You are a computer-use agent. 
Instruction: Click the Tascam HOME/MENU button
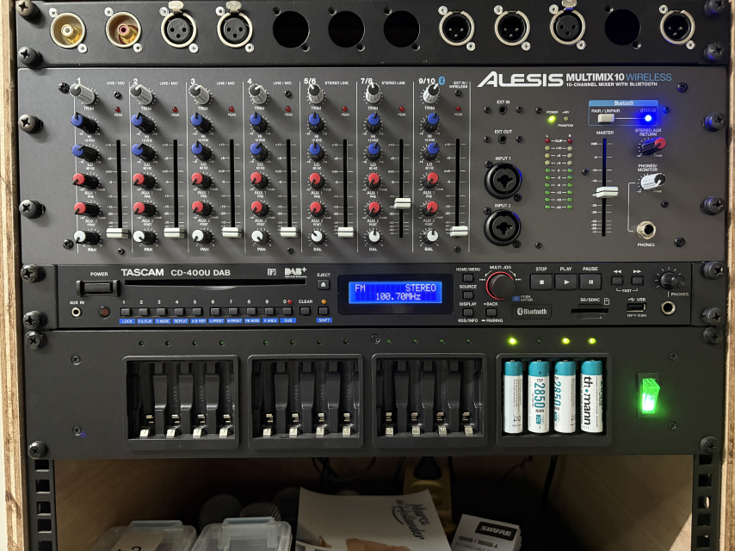click(x=468, y=278)
